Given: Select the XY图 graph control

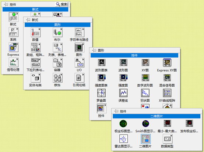Looking at the screenshot, I should (145, 63).
